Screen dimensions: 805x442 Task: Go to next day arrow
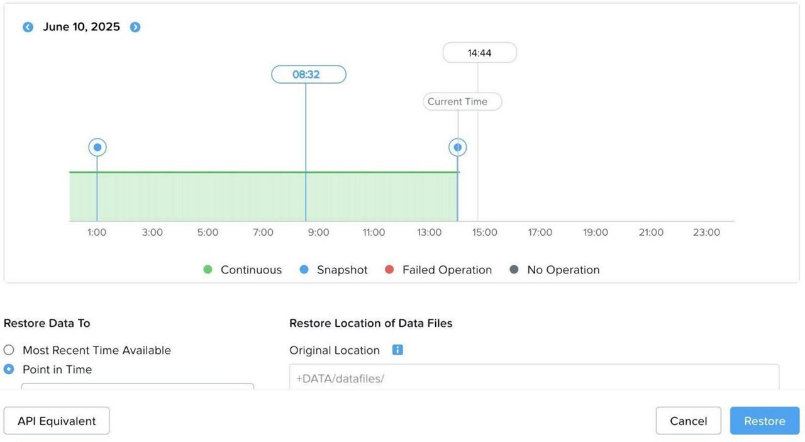click(135, 27)
